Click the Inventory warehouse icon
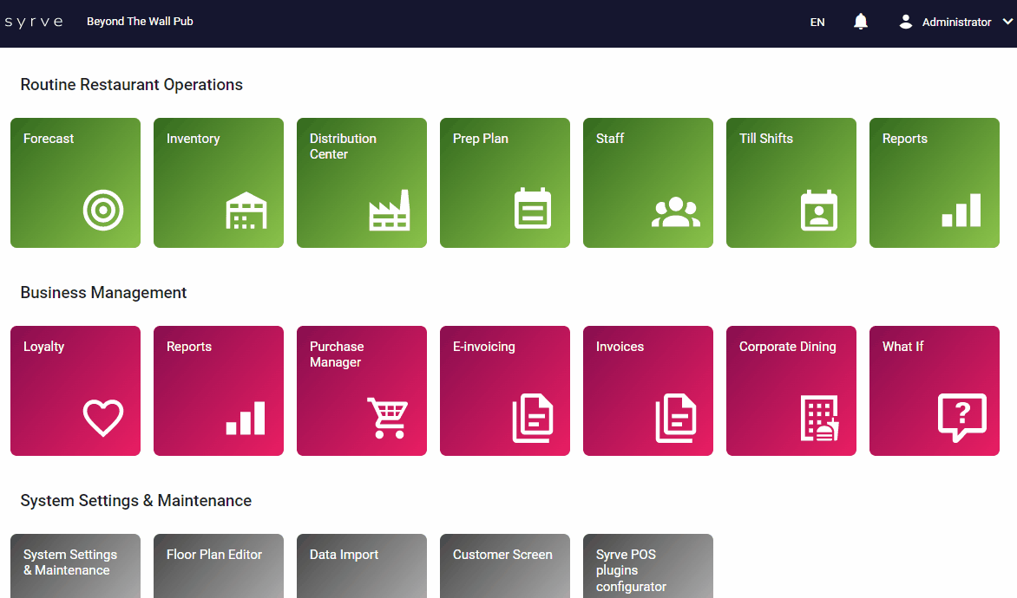This screenshot has height=598, width=1017. [246, 211]
